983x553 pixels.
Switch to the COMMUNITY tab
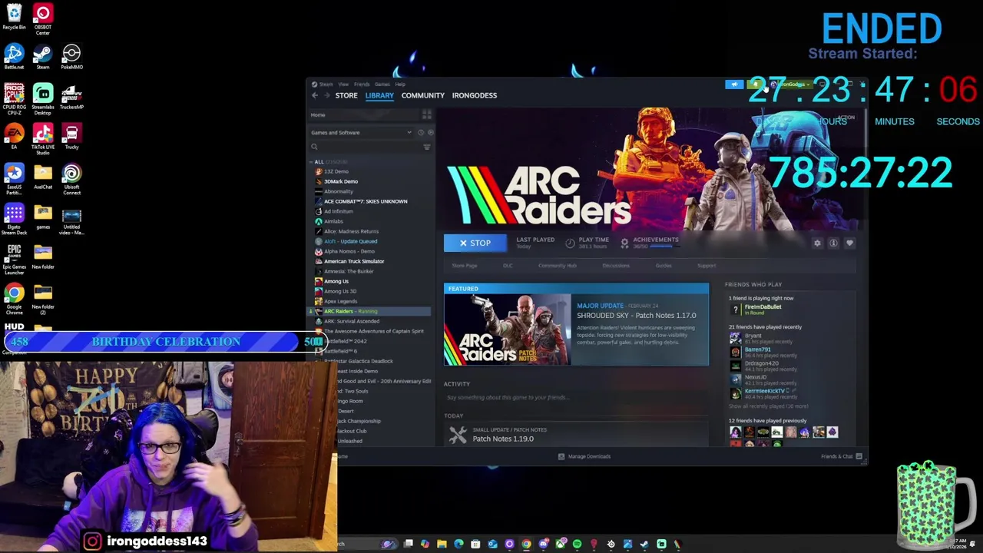click(x=422, y=95)
